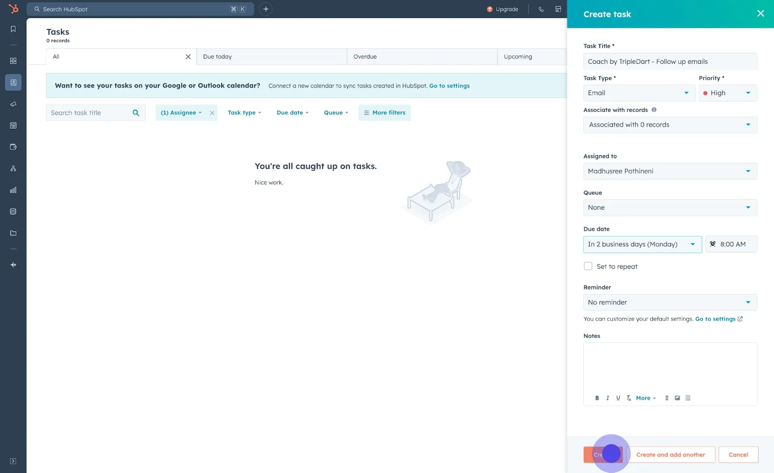Open bookmarks icon in left sidebar
The height and width of the screenshot is (473, 774).
(13, 29)
